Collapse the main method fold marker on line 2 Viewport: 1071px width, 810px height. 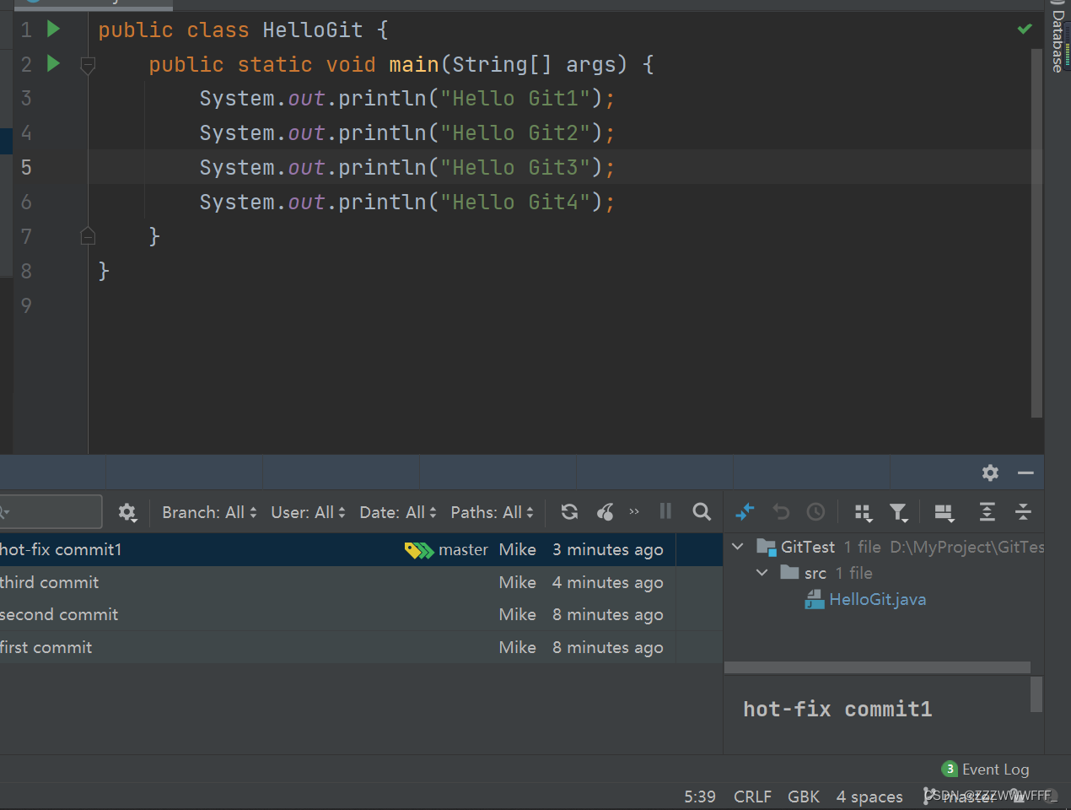tap(88, 65)
